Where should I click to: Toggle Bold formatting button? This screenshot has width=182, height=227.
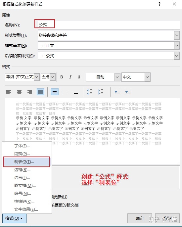pyautogui.click(x=62, y=77)
